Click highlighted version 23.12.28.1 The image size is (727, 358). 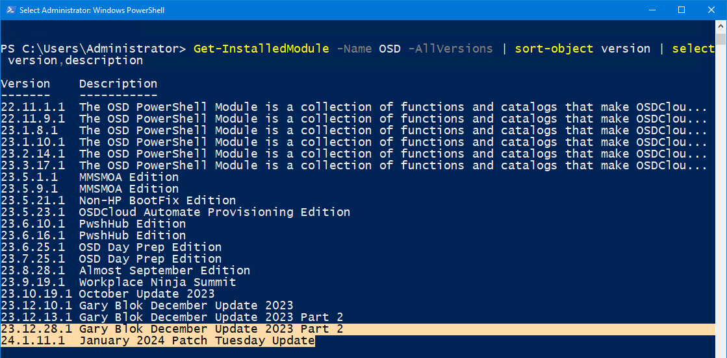(36, 329)
